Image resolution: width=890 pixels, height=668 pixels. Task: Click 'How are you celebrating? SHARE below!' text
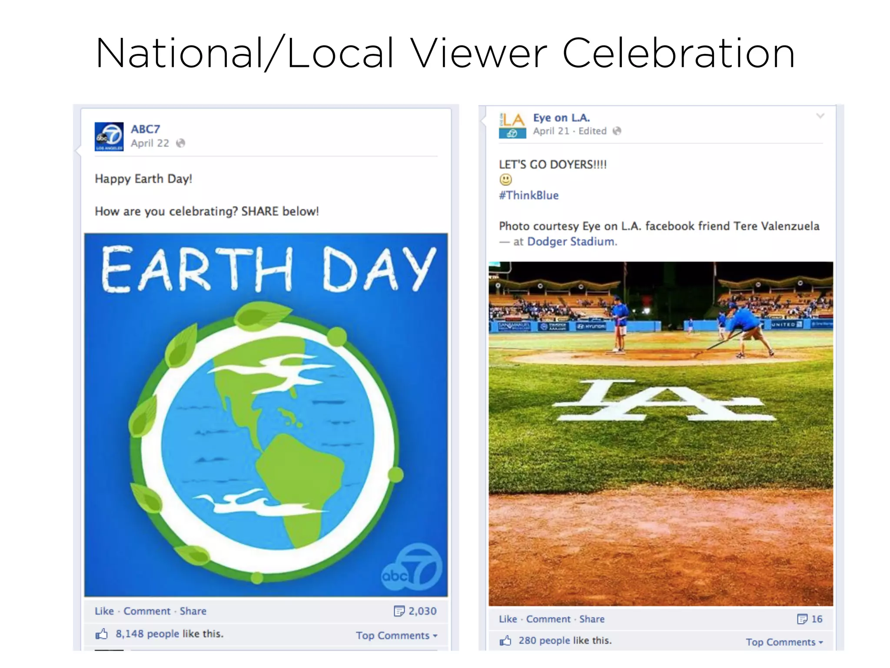tap(207, 211)
